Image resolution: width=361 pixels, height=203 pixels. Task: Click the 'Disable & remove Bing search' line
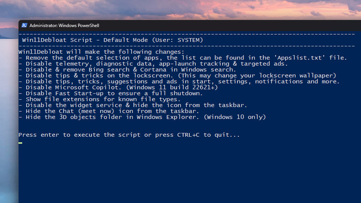(127, 70)
